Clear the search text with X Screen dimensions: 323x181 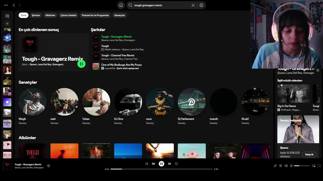pos(193,5)
